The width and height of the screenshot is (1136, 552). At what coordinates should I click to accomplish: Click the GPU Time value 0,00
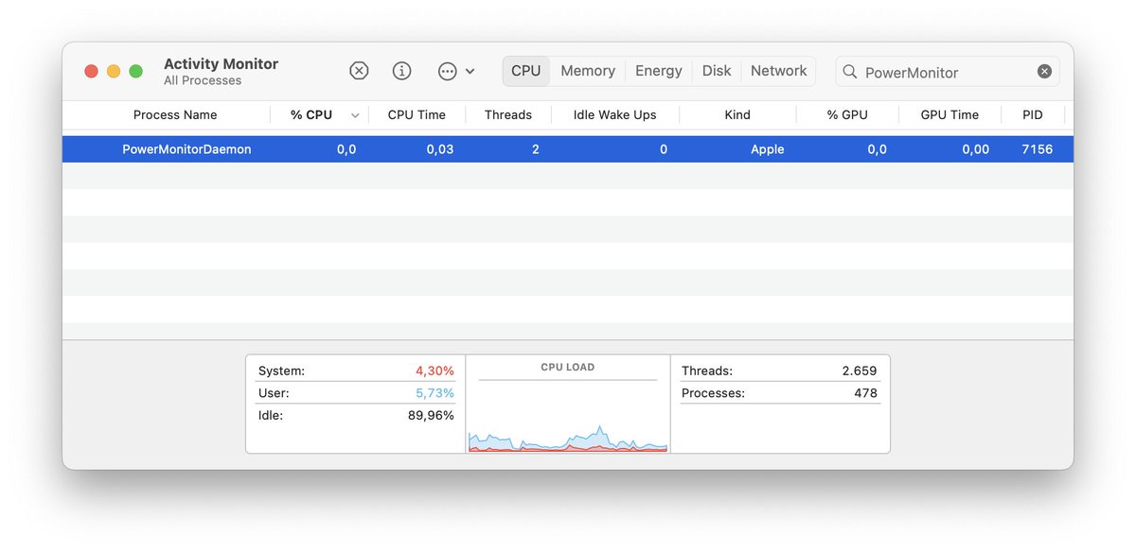click(x=975, y=149)
